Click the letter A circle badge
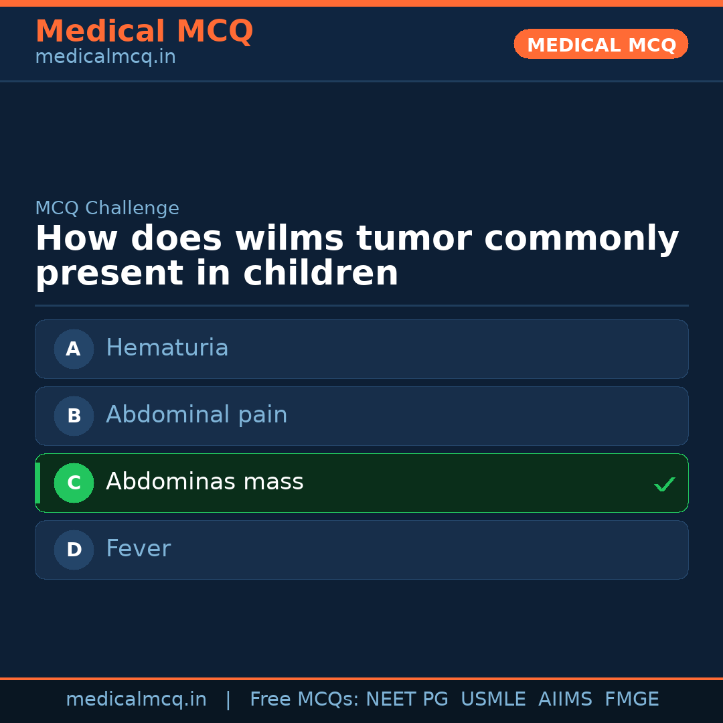The image size is (723, 723). [x=74, y=349]
